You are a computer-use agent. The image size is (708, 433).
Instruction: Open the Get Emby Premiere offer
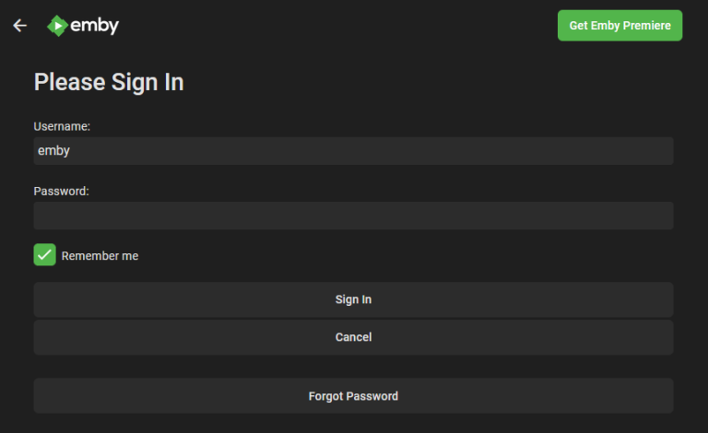619,26
